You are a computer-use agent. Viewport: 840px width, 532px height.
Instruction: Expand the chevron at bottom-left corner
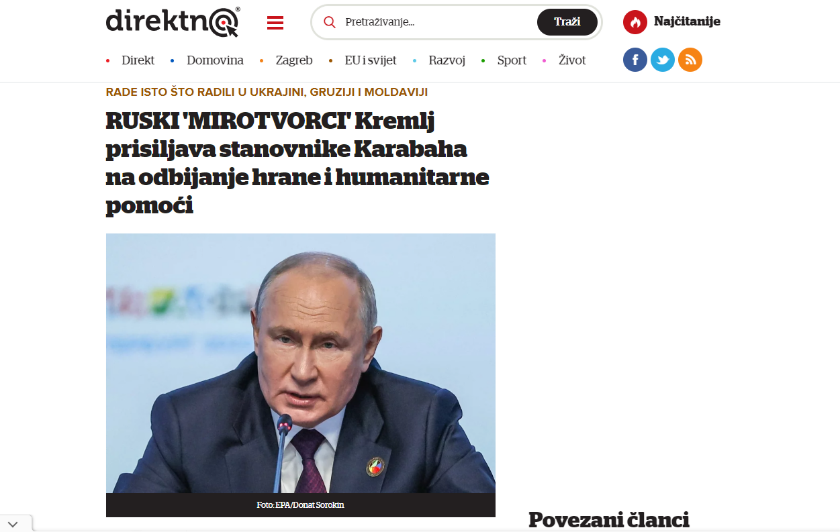pyautogui.click(x=13, y=524)
